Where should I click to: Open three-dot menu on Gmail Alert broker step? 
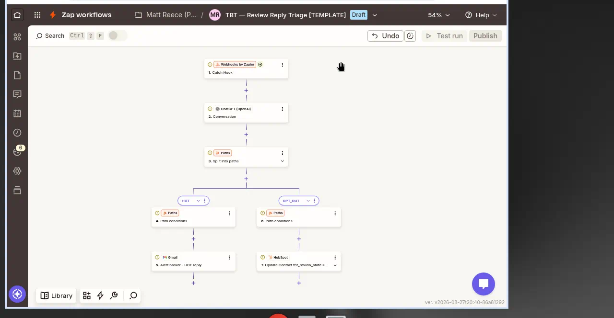tap(229, 257)
